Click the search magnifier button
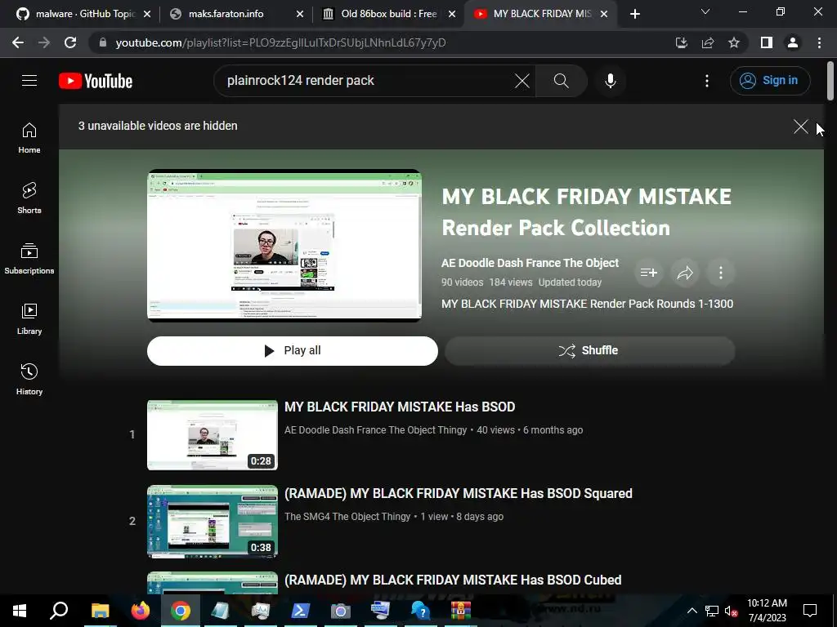The image size is (837, 627). pos(561,81)
